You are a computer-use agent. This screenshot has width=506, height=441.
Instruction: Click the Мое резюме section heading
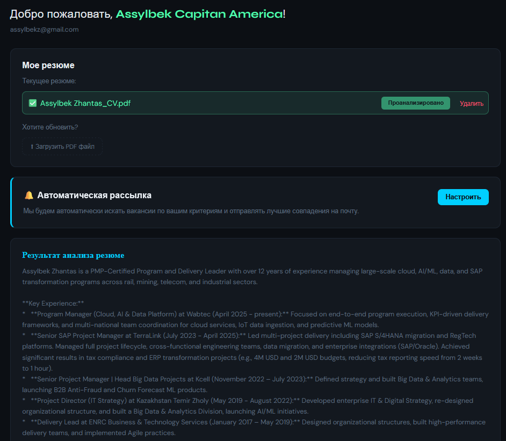click(48, 66)
